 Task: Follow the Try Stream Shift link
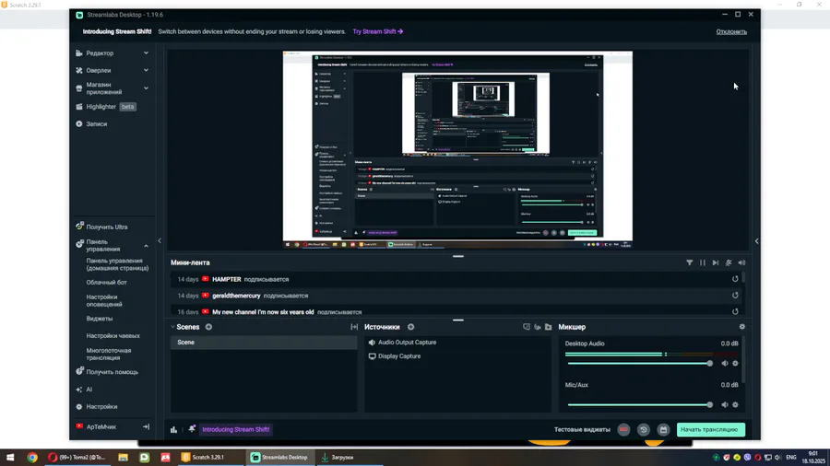coord(378,31)
